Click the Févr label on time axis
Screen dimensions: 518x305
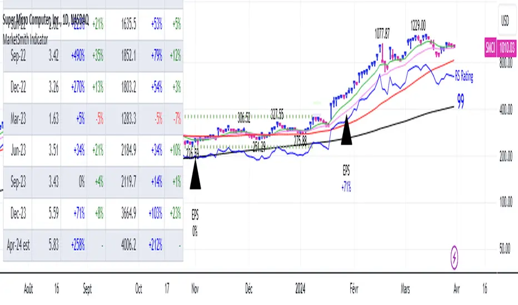(x=354, y=289)
